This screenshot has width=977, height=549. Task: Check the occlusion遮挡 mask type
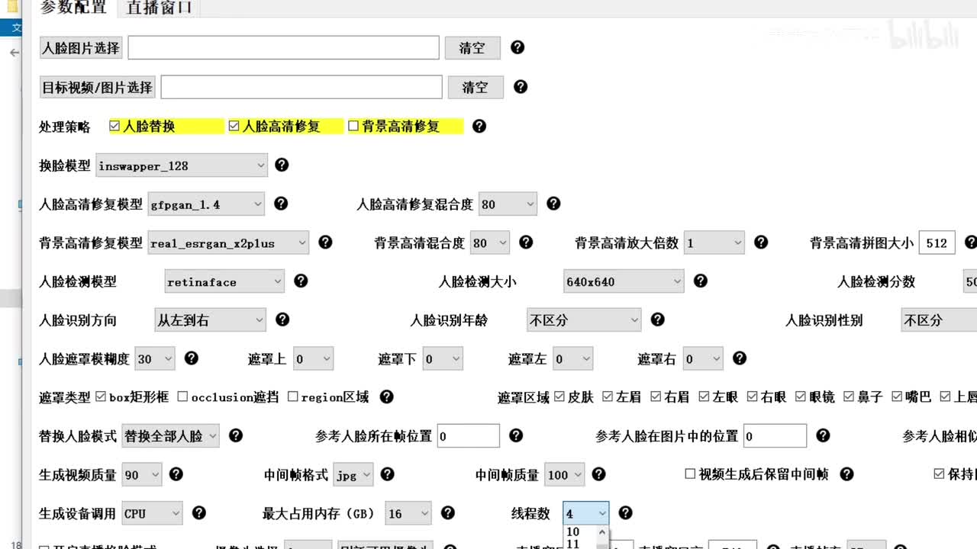coord(183,396)
